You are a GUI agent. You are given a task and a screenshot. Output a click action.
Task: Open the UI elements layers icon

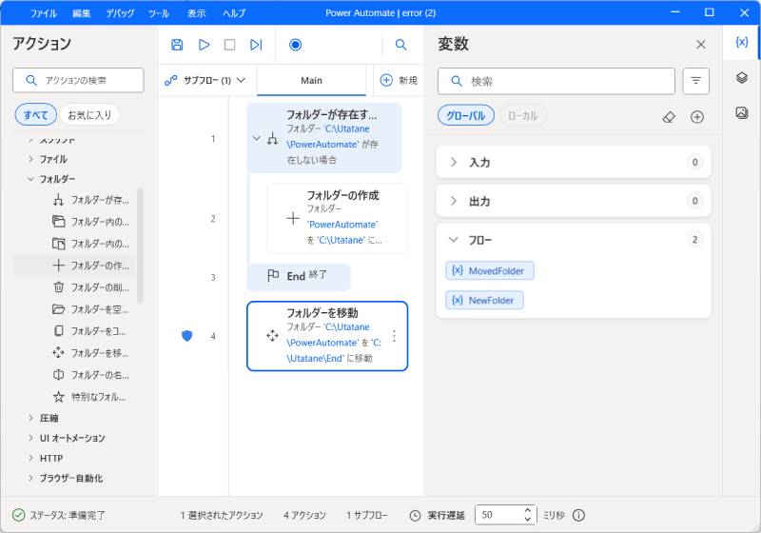(742, 78)
